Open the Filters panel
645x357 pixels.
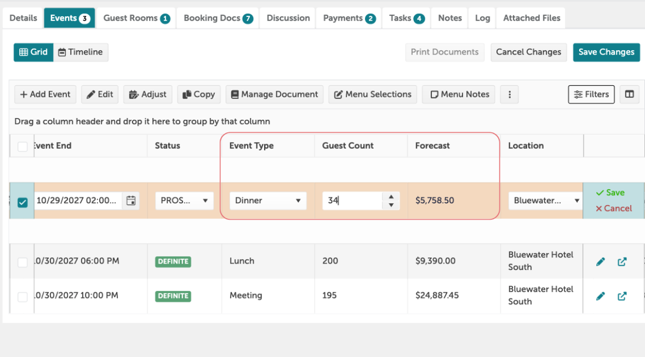(x=591, y=95)
